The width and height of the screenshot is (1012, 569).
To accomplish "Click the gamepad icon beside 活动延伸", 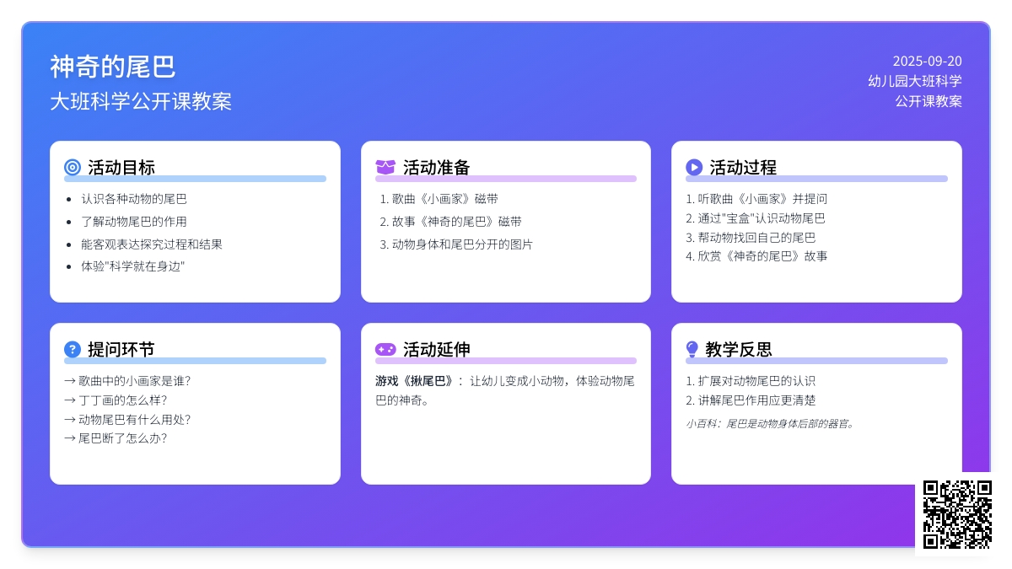I will coord(385,350).
